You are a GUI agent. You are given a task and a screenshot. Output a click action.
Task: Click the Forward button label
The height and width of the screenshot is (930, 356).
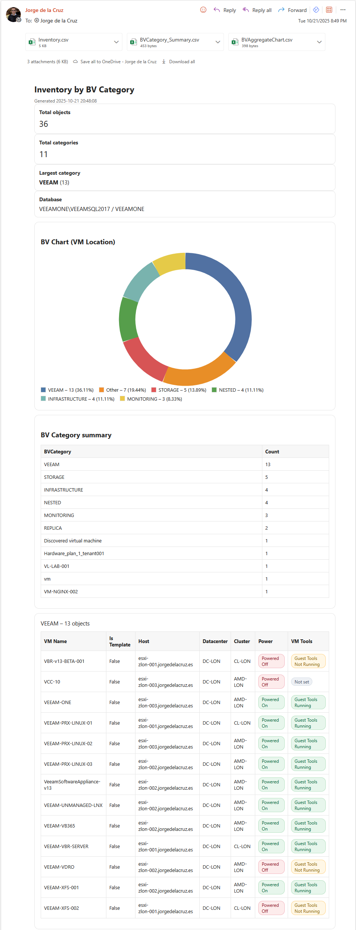pos(297,10)
